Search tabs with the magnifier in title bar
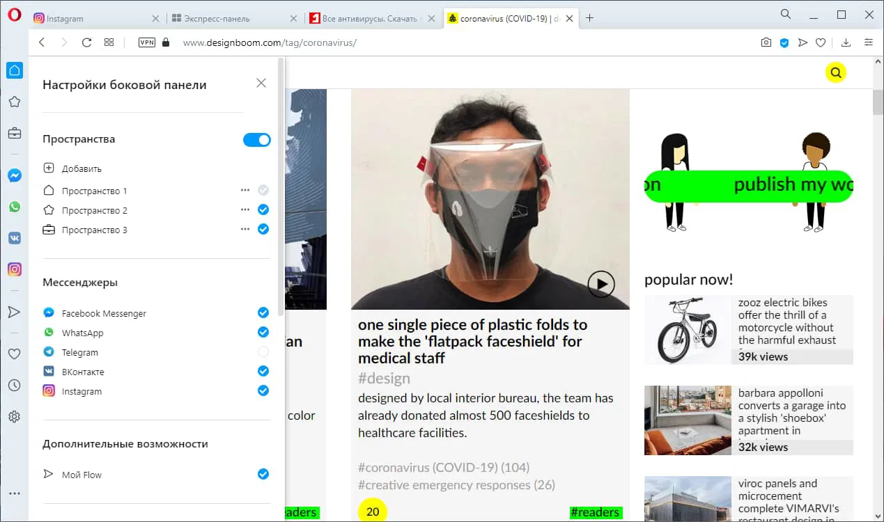This screenshot has height=522, width=884. tap(786, 14)
